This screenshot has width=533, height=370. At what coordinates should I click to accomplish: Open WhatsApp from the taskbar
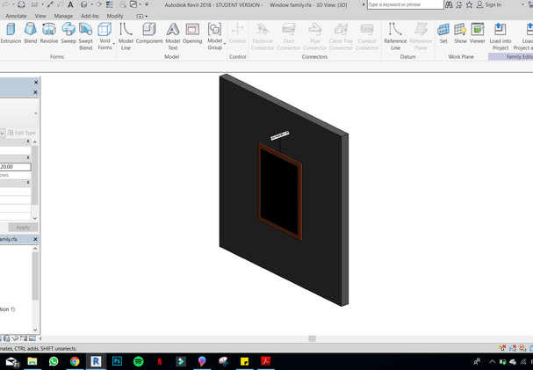54,361
